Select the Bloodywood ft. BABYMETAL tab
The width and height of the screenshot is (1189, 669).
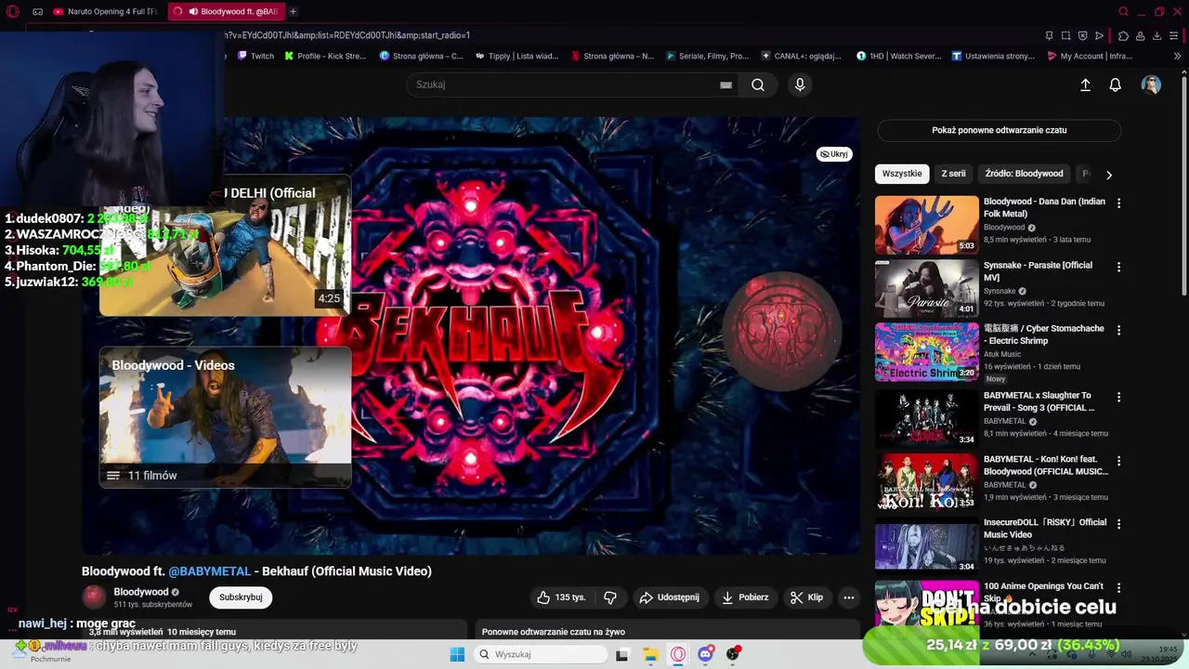pos(226,12)
